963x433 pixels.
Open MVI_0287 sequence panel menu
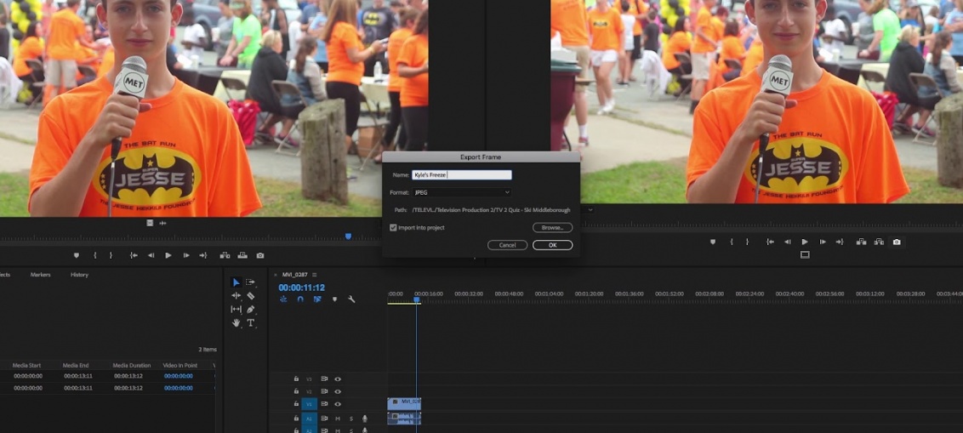(315, 275)
